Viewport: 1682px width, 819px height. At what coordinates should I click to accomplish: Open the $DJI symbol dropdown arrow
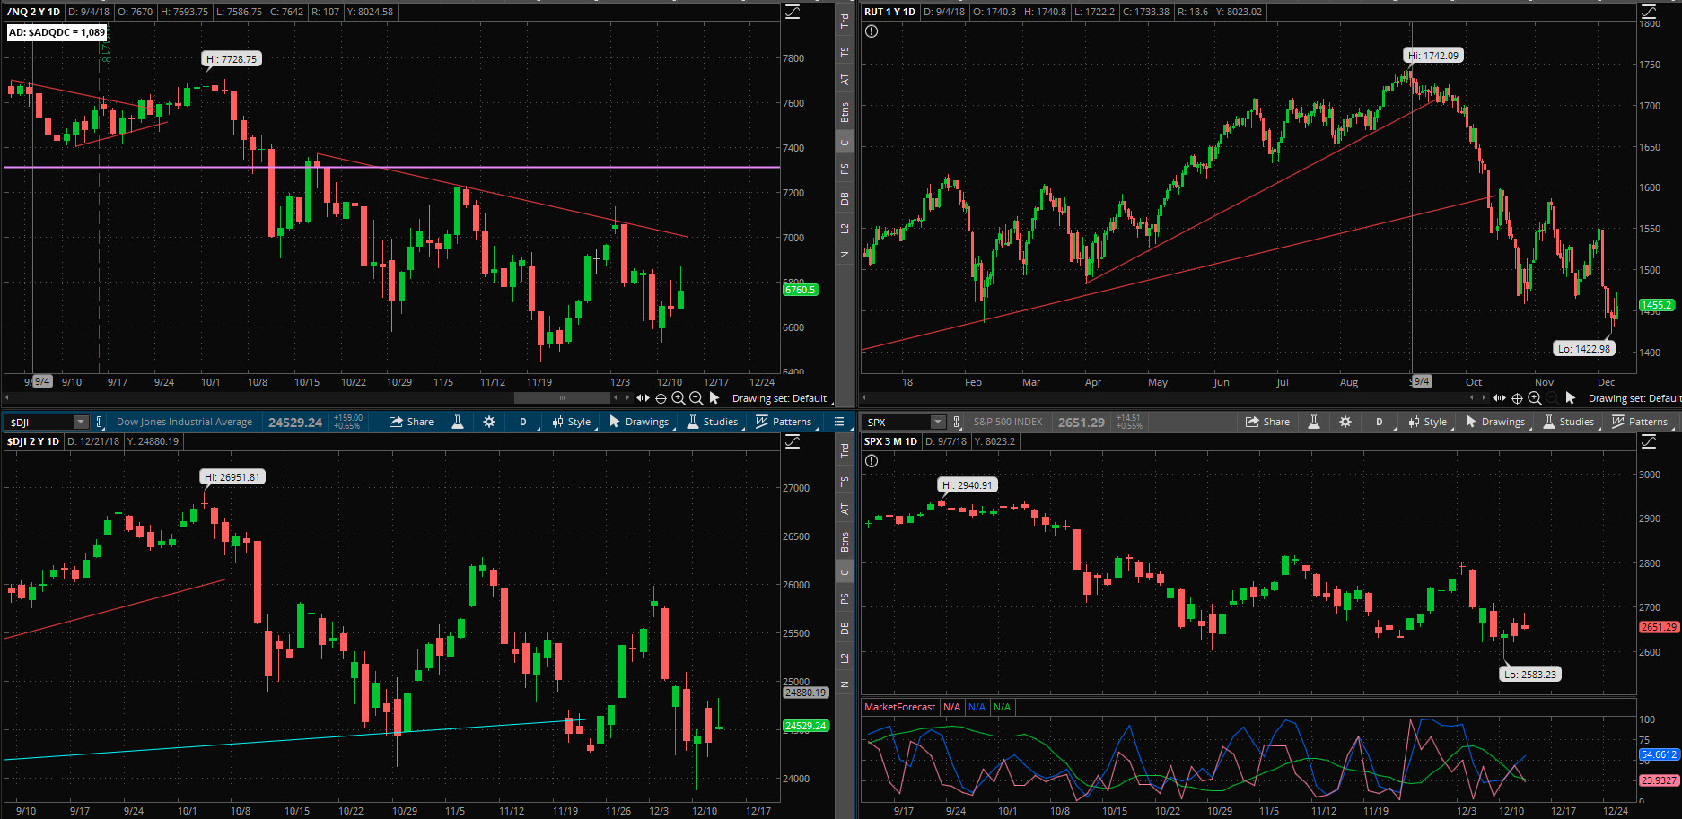click(81, 422)
